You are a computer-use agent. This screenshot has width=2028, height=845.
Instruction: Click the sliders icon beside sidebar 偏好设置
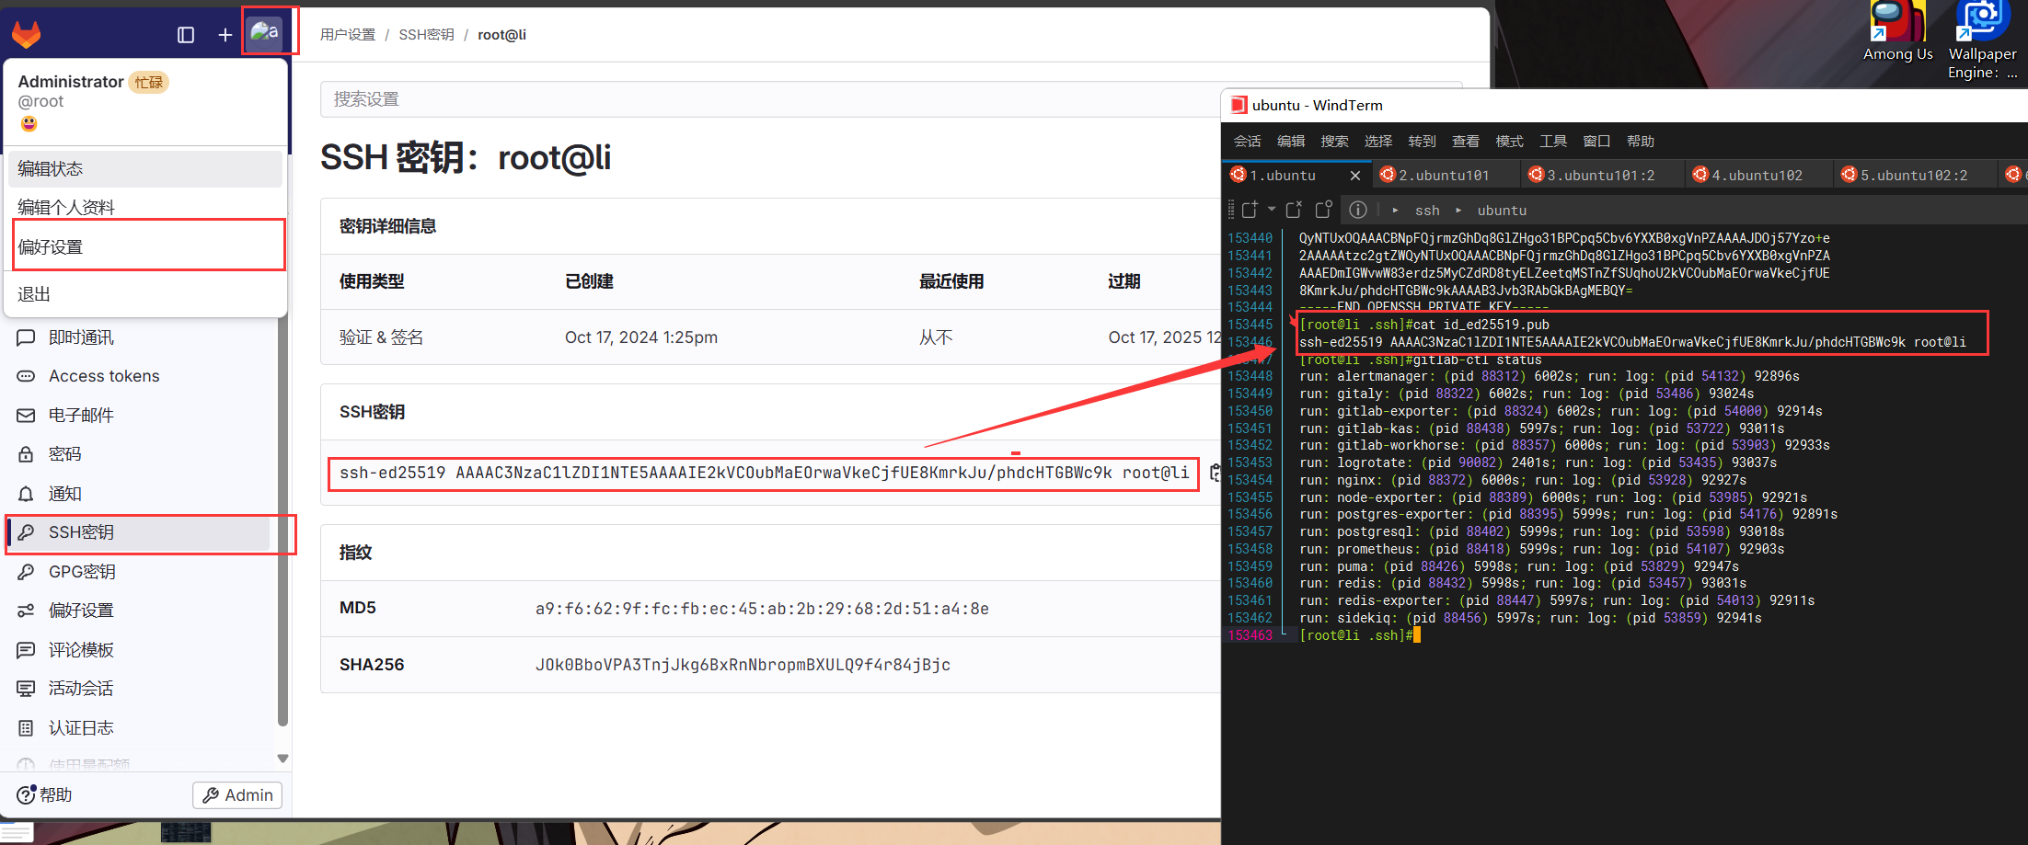click(x=26, y=611)
